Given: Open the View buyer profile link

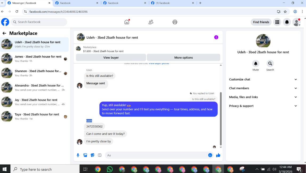Looking at the screenshot, I should (x=159, y=64).
